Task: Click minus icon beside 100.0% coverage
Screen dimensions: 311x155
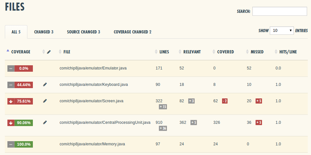Action: coord(11,144)
